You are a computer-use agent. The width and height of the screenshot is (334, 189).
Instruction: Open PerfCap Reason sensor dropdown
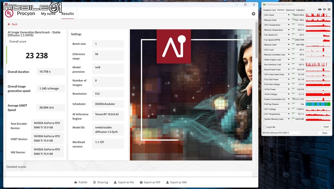[289, 104]
